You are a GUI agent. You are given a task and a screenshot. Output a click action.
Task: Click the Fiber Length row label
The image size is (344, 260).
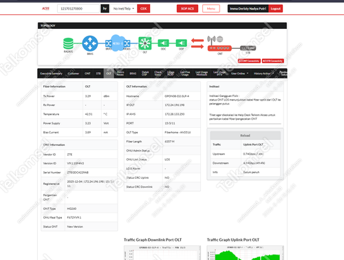click(x=134, y=142)
